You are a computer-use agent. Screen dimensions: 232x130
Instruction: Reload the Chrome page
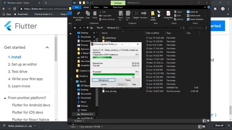coord(14,9)
